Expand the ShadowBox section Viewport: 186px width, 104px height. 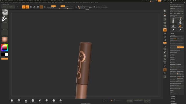point(173,56)
